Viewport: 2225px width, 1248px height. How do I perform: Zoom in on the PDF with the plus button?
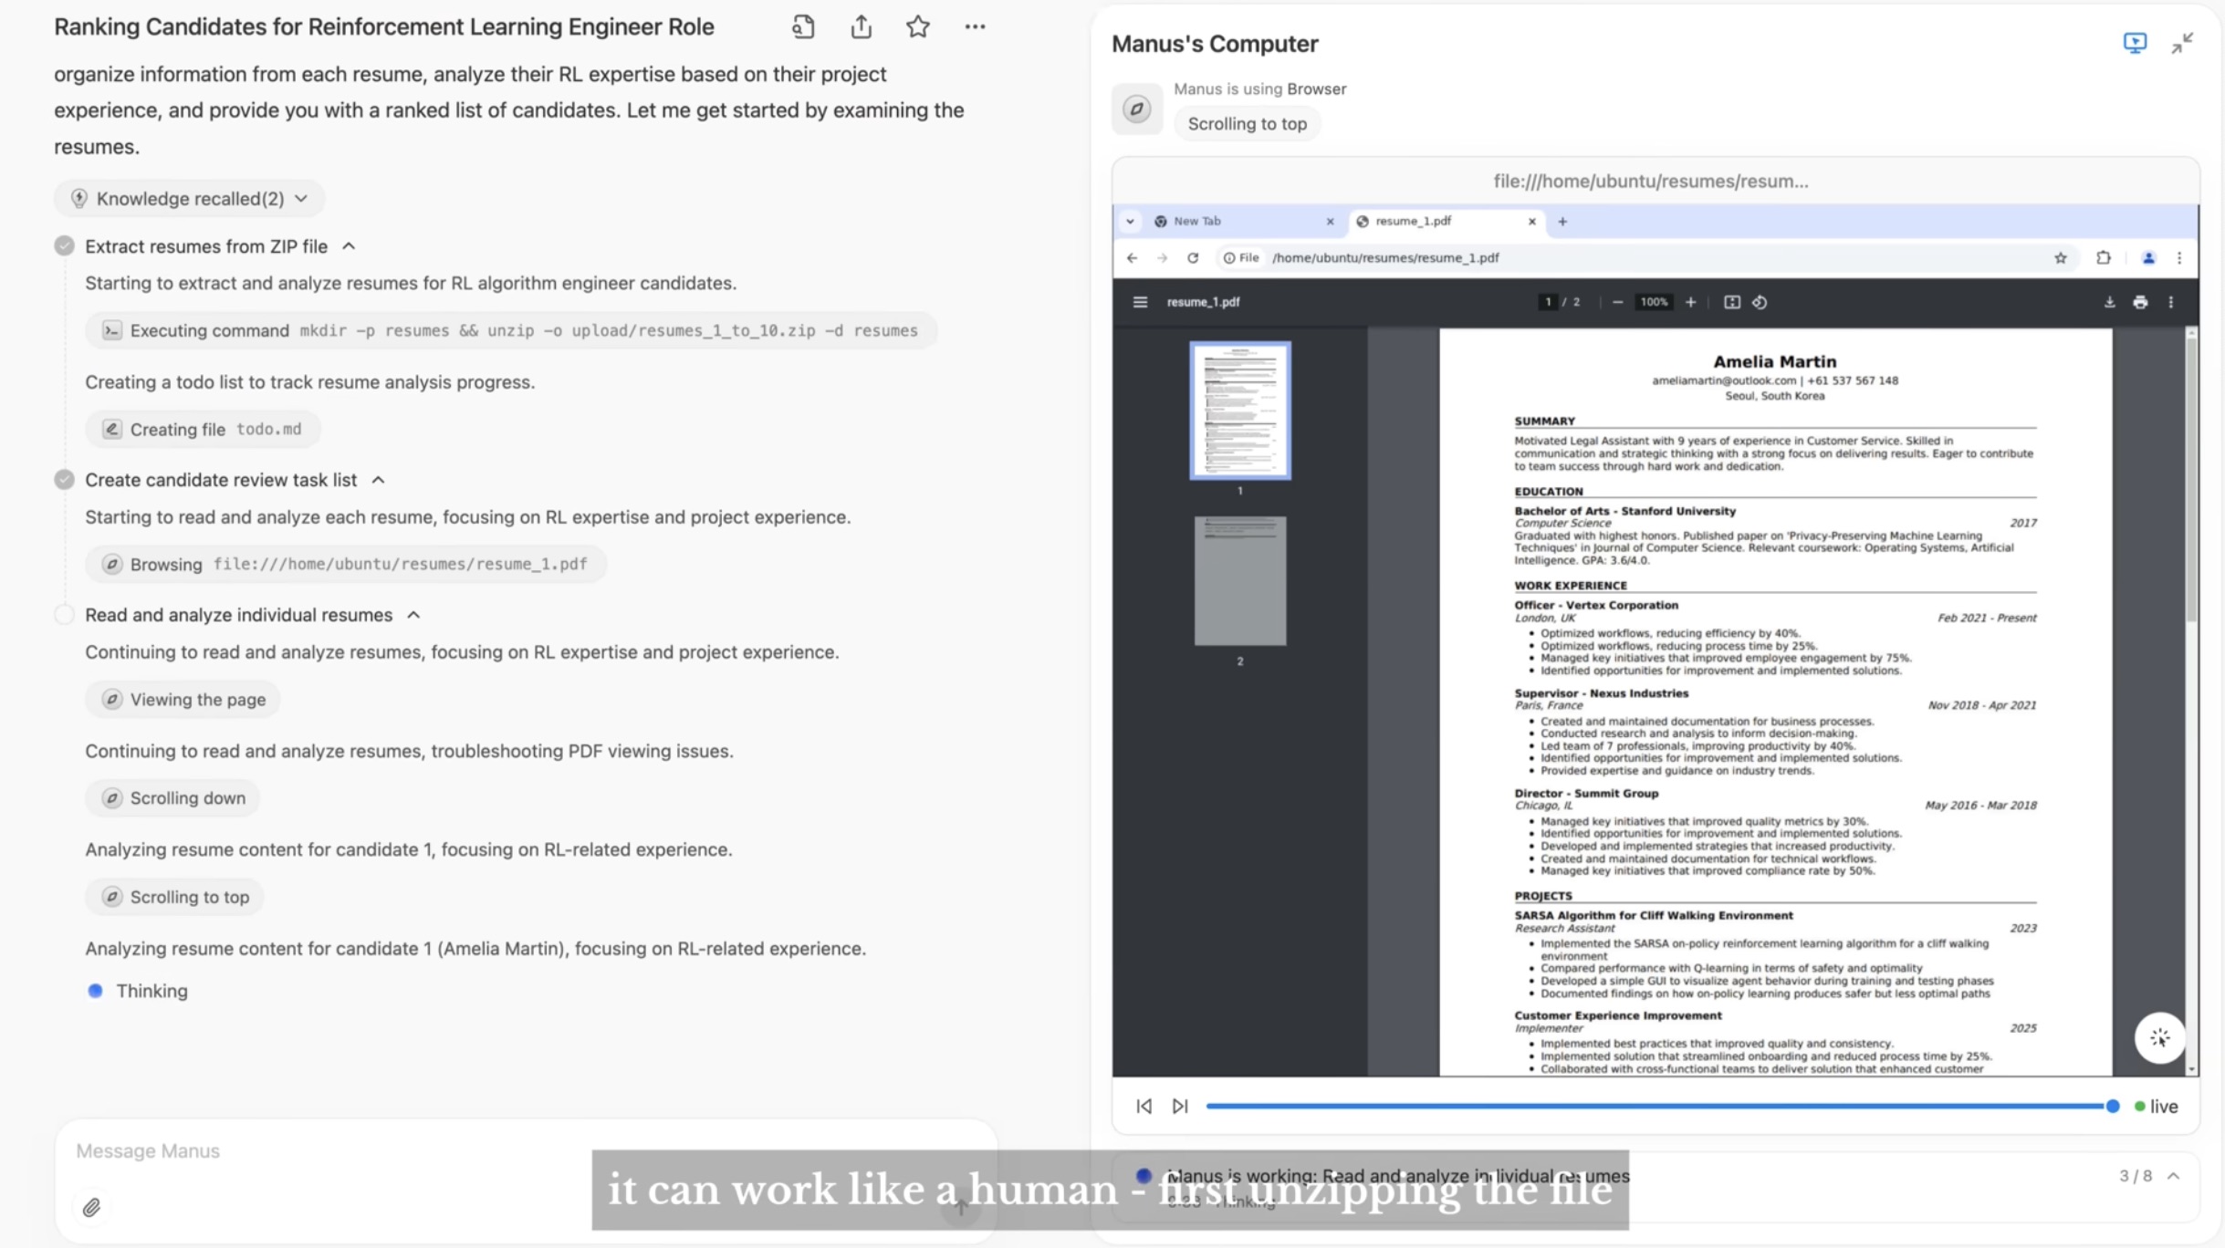(x=1691, y=301)
